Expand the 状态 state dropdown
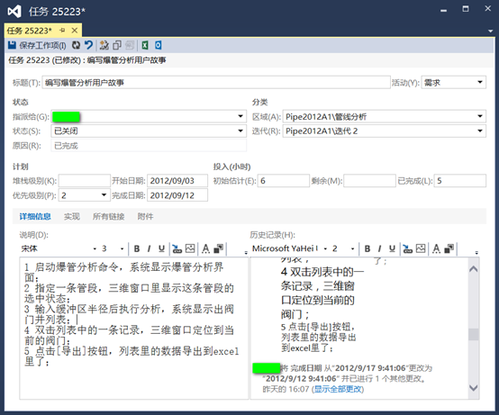499x415 pixels. click(x=240, y=131)
